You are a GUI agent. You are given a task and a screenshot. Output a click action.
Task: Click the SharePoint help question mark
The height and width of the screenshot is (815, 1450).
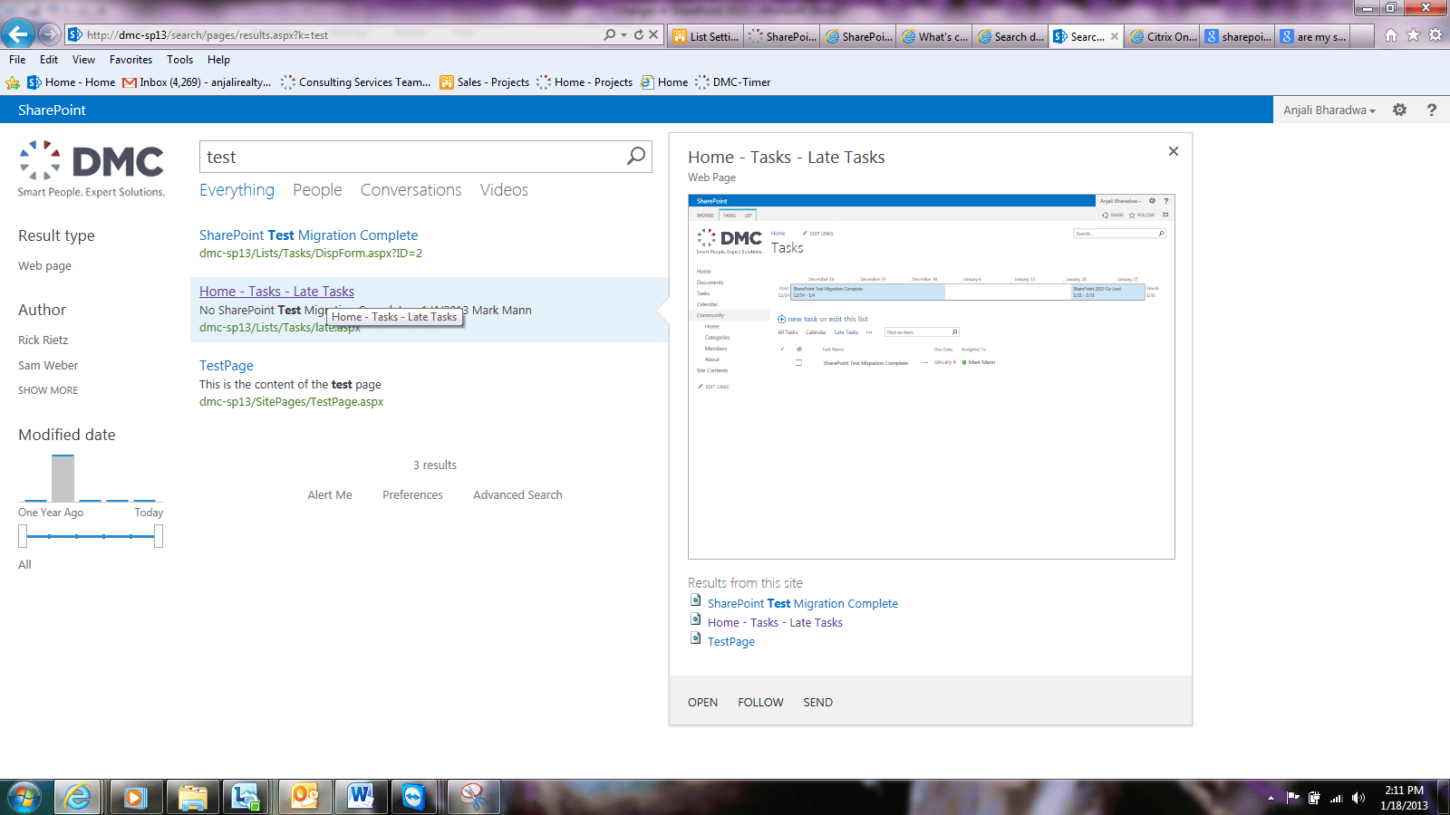point(1431,110)
